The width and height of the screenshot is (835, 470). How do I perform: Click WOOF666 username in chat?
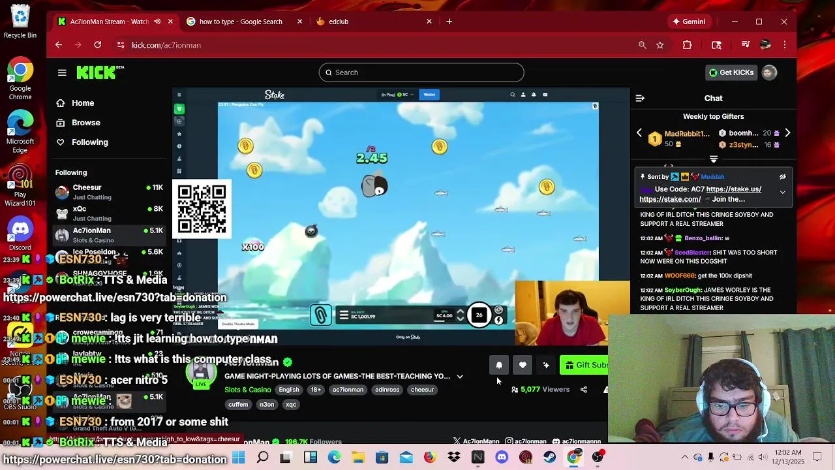(680, 276)
